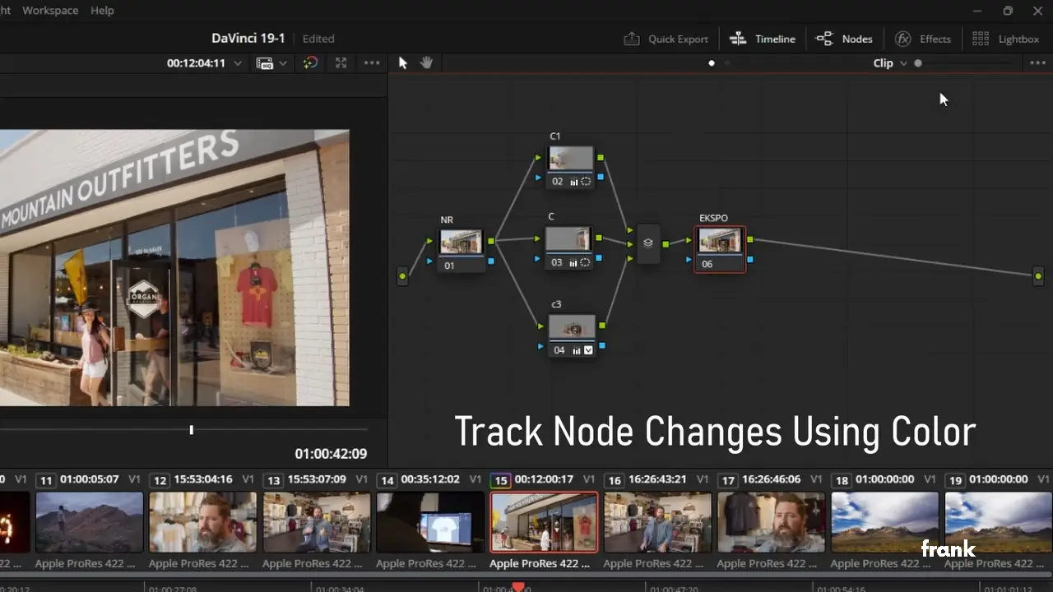Toggle the Timeline panel button
The image size is (1053, 592).
(x=763, y=39)
